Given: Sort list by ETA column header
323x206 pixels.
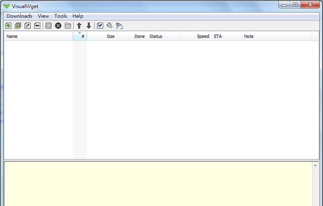Looking at the screenshot, I should click(x=227, y=36).
